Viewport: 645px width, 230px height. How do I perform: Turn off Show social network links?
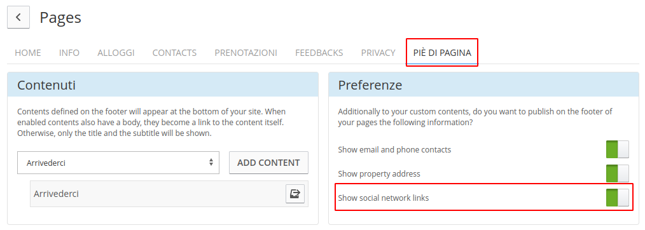(618, 198)
